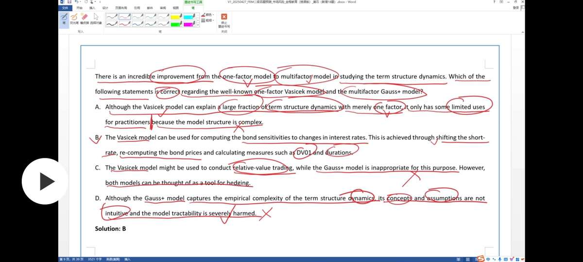This screenshot has height=262, width=583.
Task: Pick the yellow highlighter pen style
Action: (x=176, y=16)
